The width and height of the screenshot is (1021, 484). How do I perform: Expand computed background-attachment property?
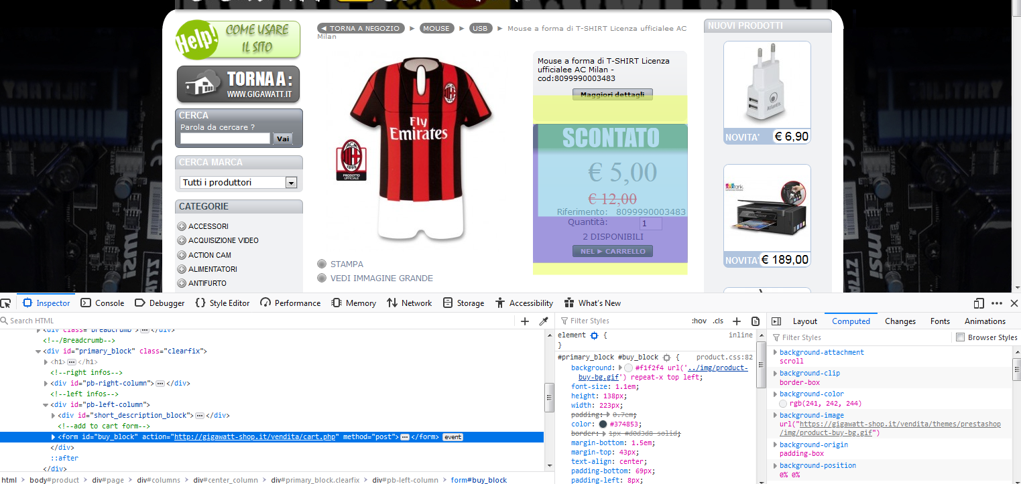(776, 352)
